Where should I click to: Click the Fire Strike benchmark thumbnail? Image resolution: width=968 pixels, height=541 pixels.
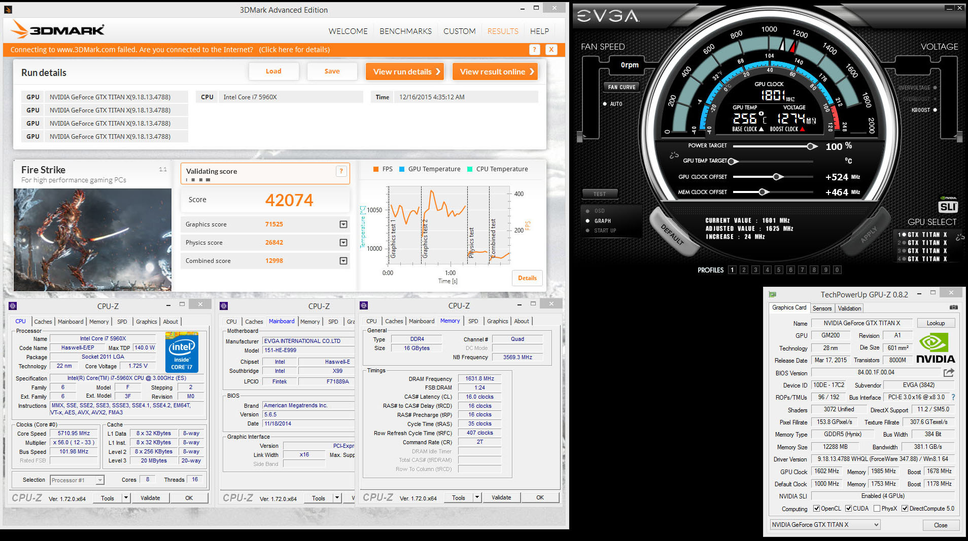[92, 240]
